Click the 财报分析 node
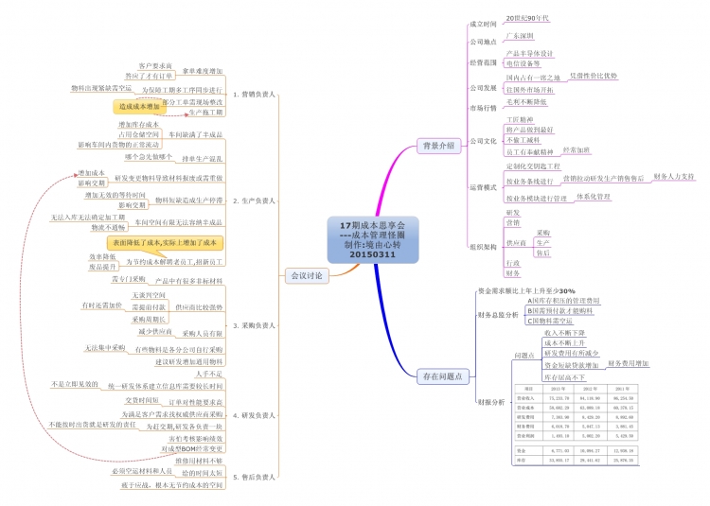Image resolution: width=710 pixels, height=506 pixels. coord(490,402)
